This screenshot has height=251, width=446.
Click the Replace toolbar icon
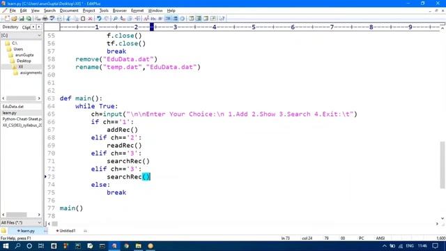pos(123,19)
